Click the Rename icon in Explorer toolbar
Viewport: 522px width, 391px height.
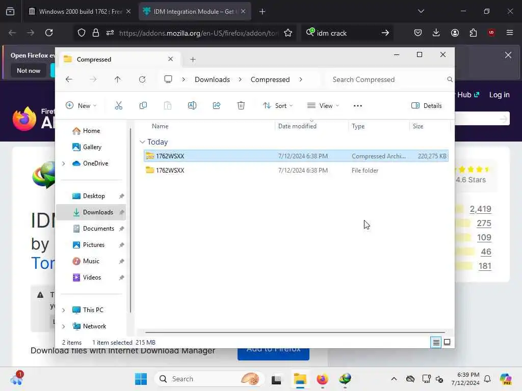[x=192, y=106]
